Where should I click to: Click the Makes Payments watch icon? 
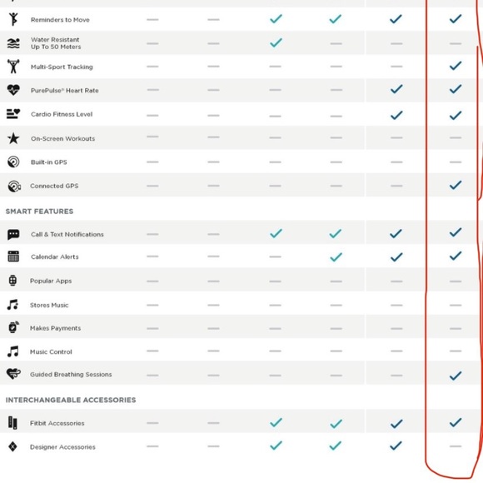(x=13, y=327)
